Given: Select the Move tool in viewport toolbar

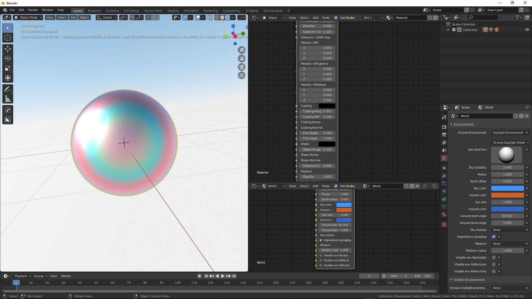Looking at the screenshot, I should pyautogui.click(x=8, y=49).
